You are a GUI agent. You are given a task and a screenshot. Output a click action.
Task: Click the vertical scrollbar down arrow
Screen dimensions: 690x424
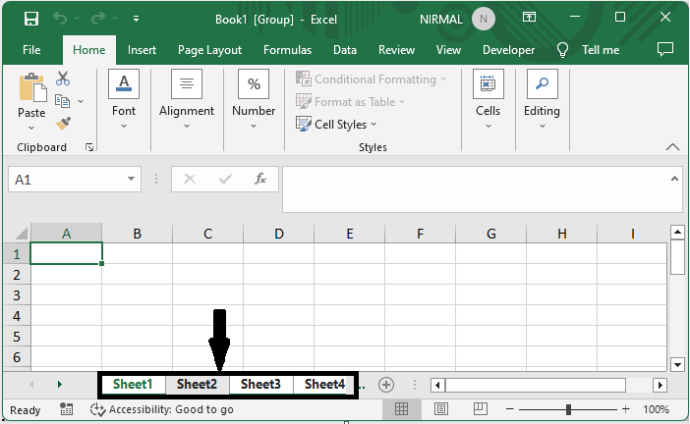click(677, 364)
